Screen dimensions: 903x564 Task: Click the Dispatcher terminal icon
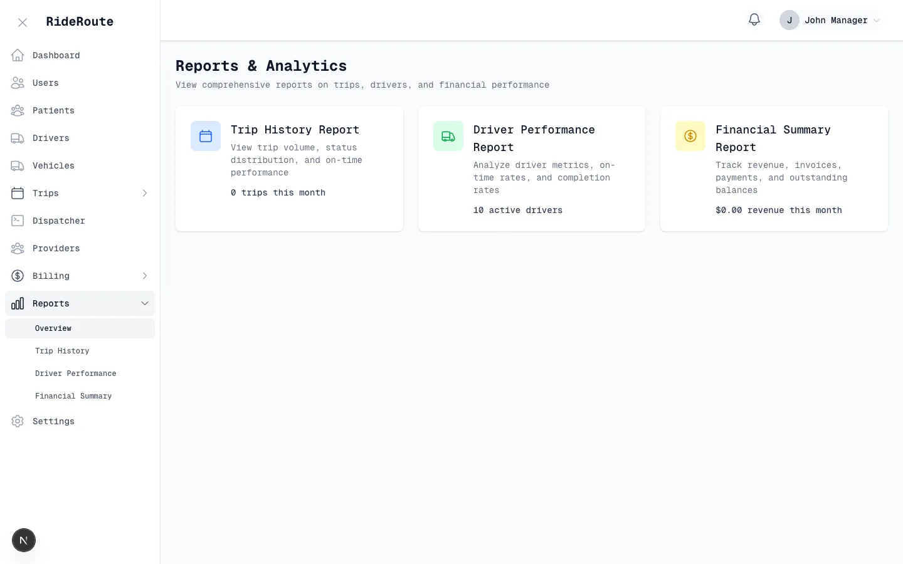[x=18, y=221]
